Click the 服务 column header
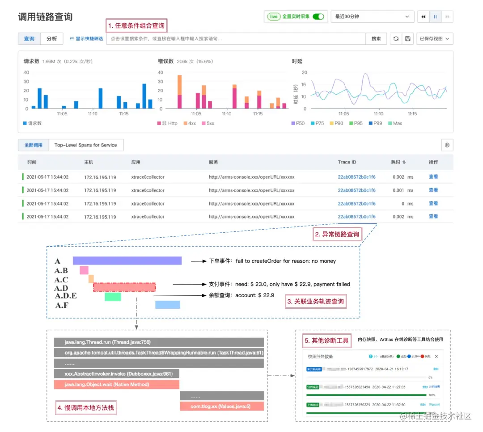Viewport: 483px width, 432px height. click(x=213, y=162)
